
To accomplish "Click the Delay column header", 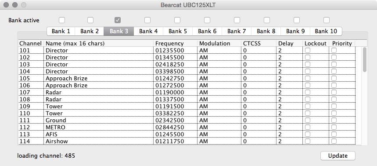I will pyautogui.click(x=290, y=43).
